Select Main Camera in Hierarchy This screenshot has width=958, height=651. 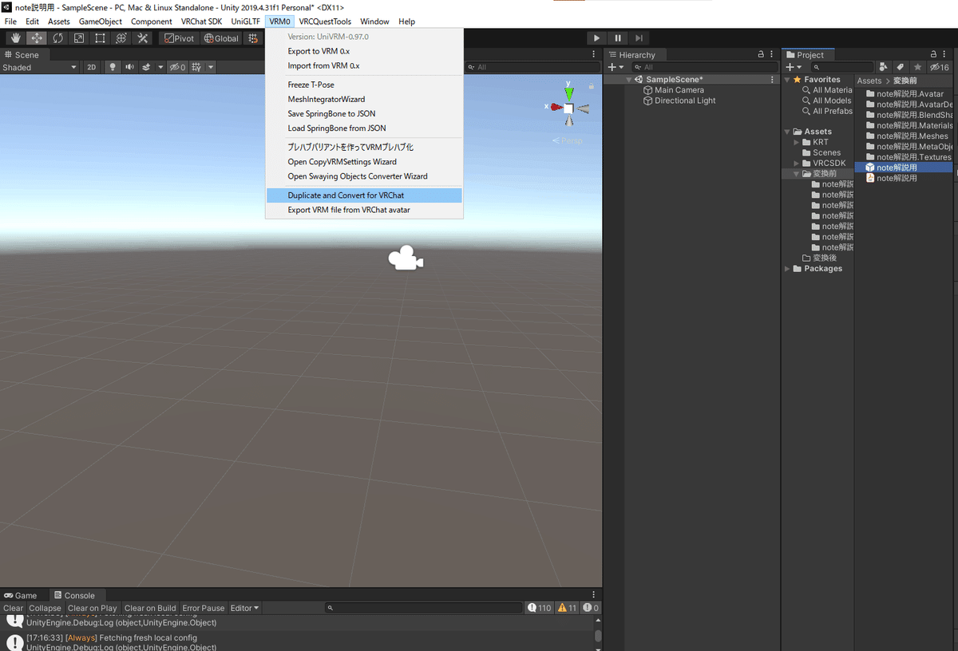[679, 90]
